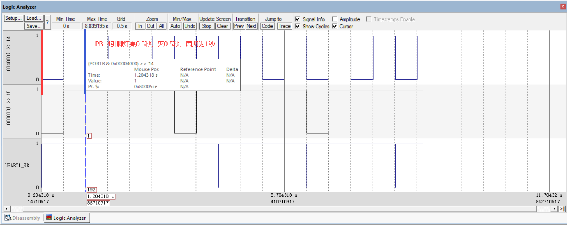
Task: Jump to Next transition
Action: (251, 26)
